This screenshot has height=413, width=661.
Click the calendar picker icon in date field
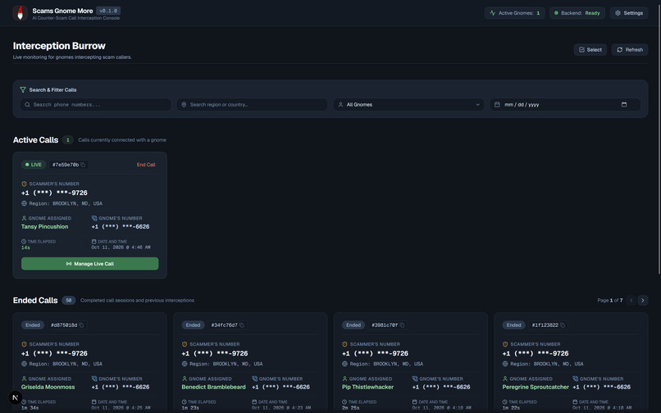point(624,105)
